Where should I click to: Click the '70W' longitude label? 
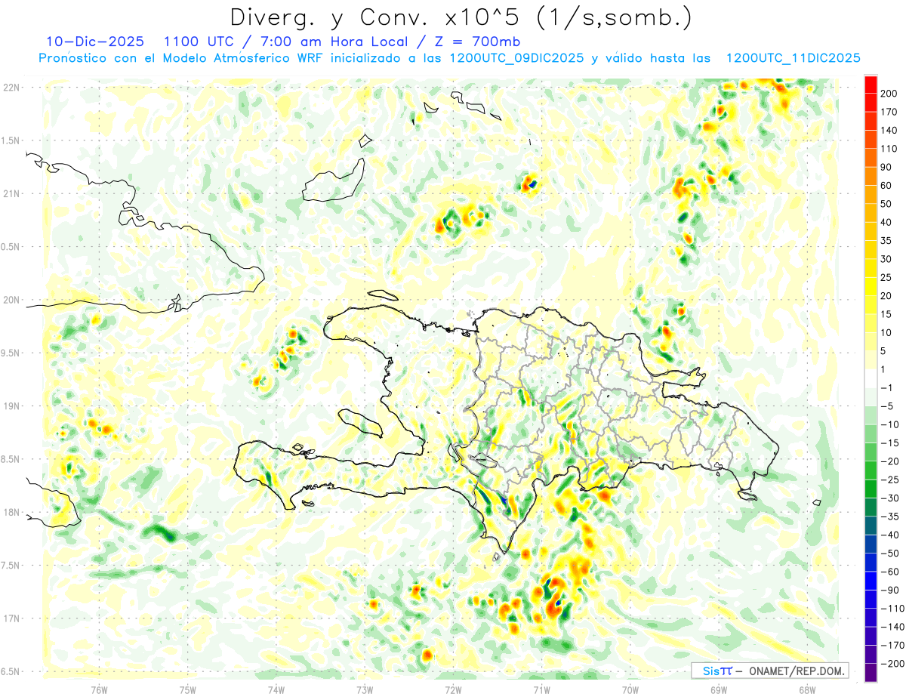tap(630, 689)
